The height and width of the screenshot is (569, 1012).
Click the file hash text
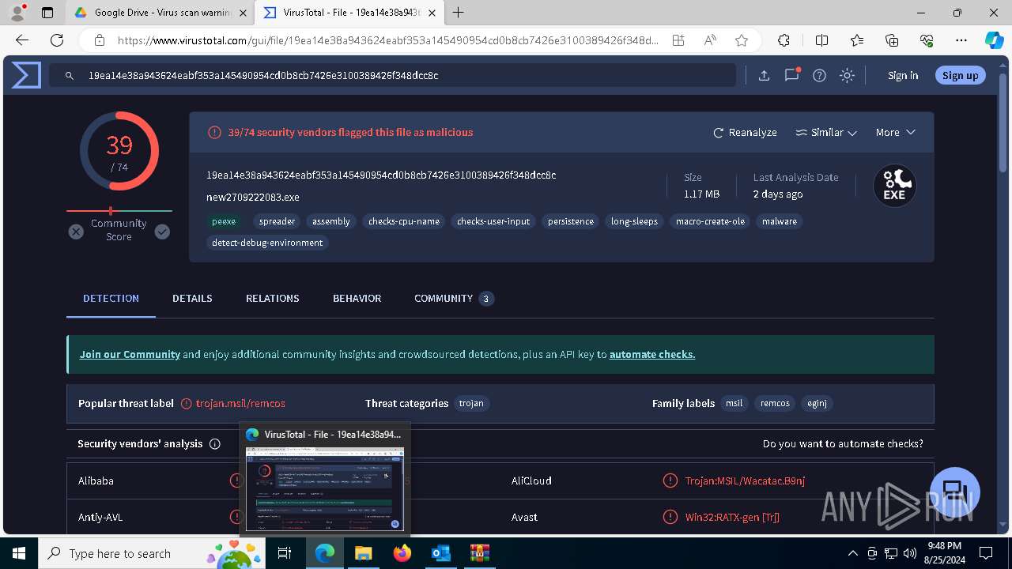click(381, 175)
